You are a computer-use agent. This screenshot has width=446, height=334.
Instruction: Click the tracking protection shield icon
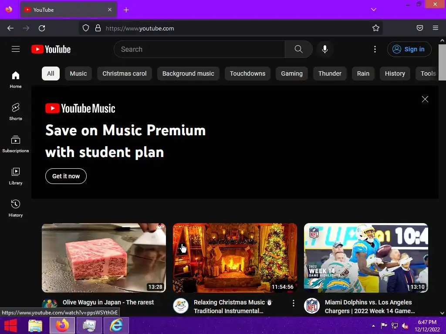tap(86, 28)
